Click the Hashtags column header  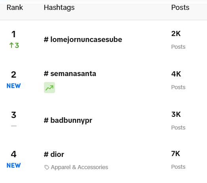point(59,8)
